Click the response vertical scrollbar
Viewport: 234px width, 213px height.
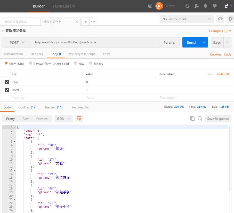pos(230,158)
